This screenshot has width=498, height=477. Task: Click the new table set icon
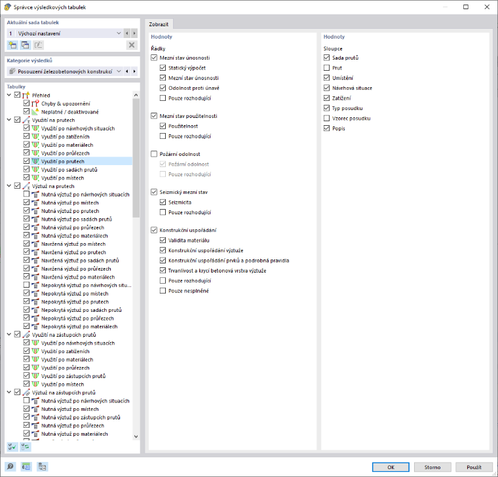pyautogui.click(x=12, y=45)
